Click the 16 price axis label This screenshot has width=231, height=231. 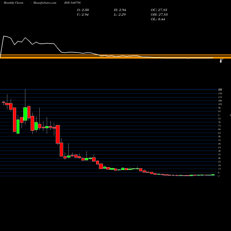click(x=219, y=165)
